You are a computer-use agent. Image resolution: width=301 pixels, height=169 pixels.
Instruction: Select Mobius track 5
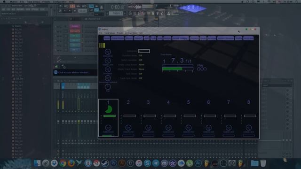click(188, 102)
